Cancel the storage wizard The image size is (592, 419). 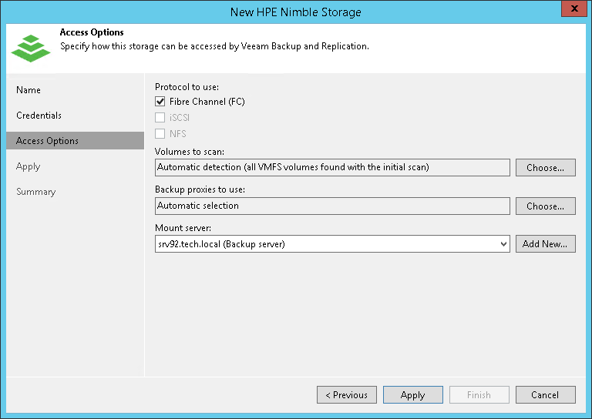pos(545,395)
